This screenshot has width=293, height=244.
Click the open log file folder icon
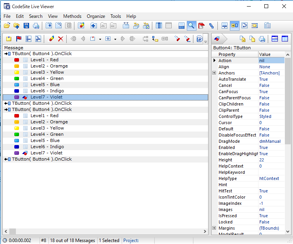point(7,26)
